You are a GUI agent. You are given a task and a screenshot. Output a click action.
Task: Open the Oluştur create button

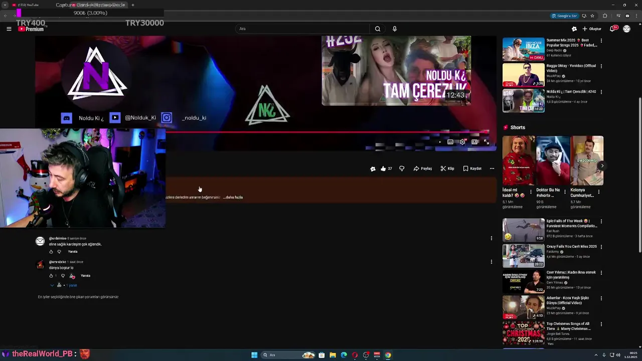[592, 29]
